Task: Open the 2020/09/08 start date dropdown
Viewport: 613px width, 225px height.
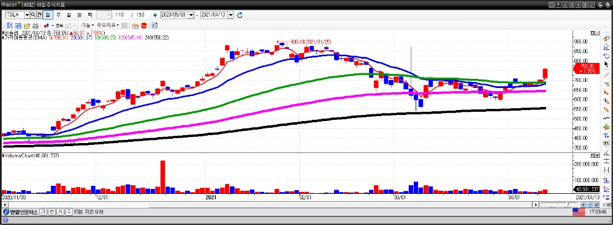Action: pyautogui.click(x=191, y=15)
